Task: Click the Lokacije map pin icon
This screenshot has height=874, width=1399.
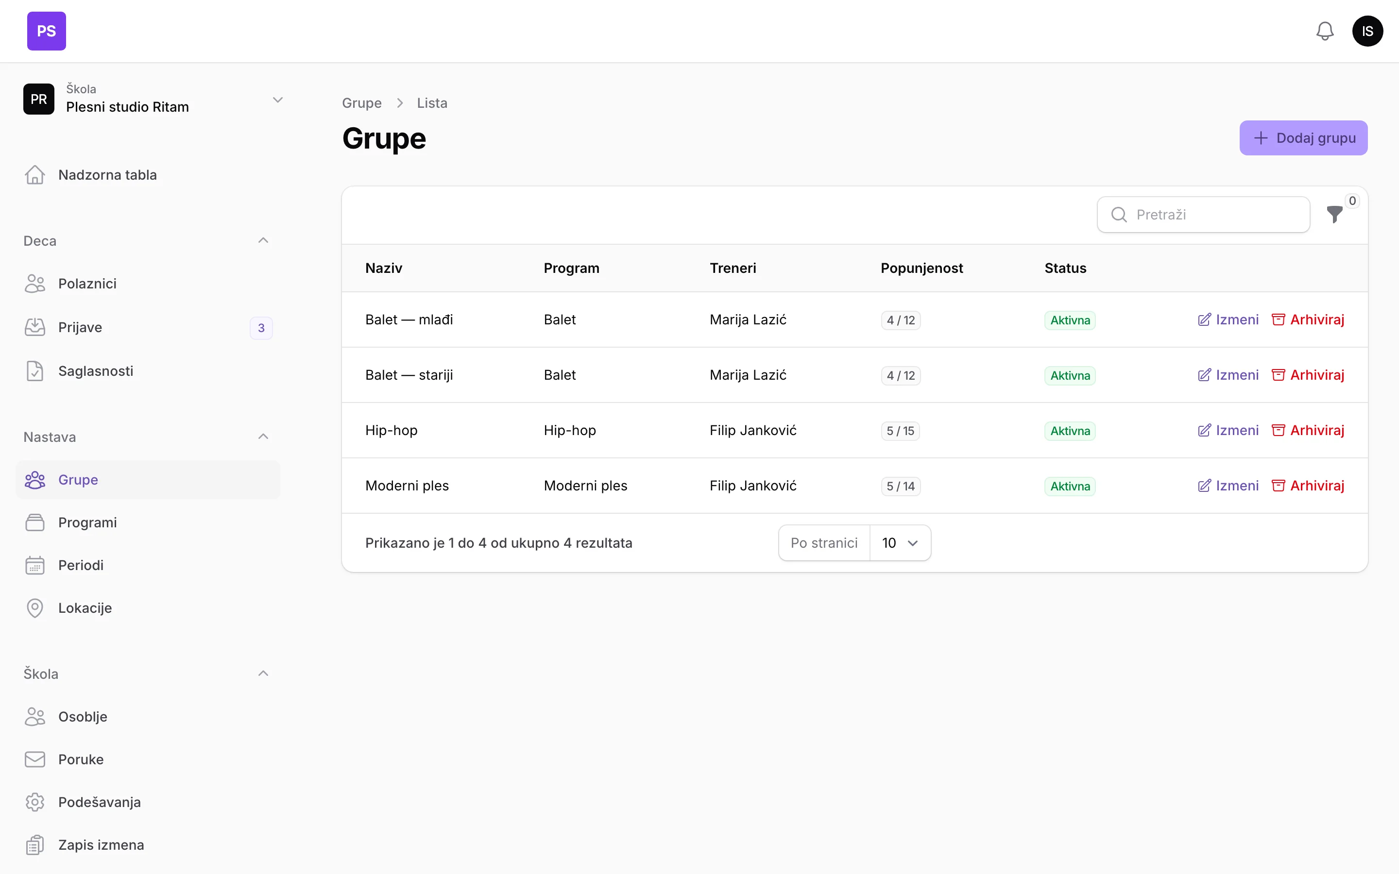Action: (34, 608)
